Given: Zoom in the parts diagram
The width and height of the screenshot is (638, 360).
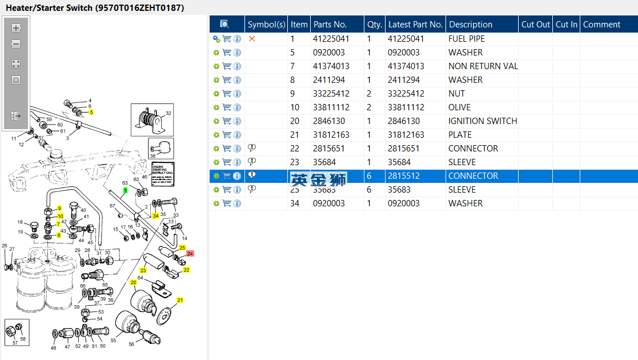Looking at the screenshot, I should tap(16, 28).
